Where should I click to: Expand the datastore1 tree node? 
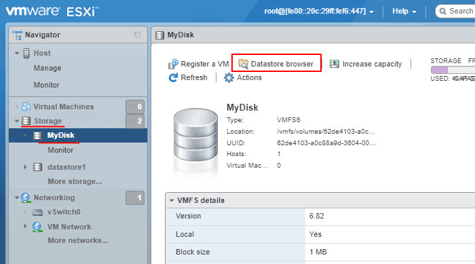(x=26, y=167)
